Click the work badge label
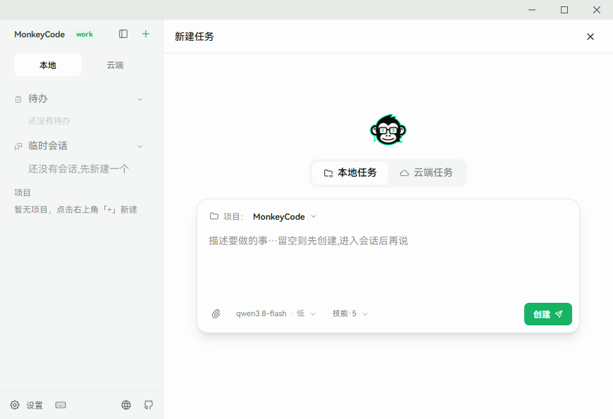 click(85, 35)
